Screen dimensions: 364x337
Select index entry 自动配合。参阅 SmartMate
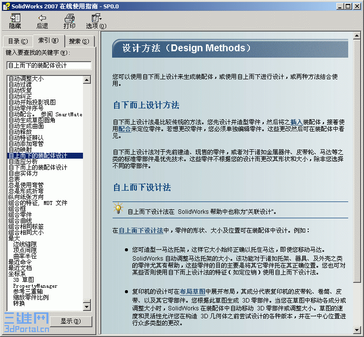tap(45, 114)
